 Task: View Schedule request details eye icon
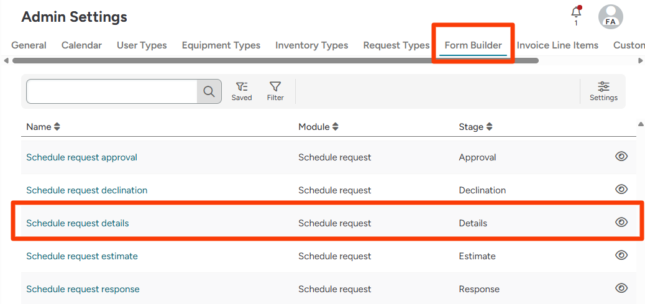point(621,223)
